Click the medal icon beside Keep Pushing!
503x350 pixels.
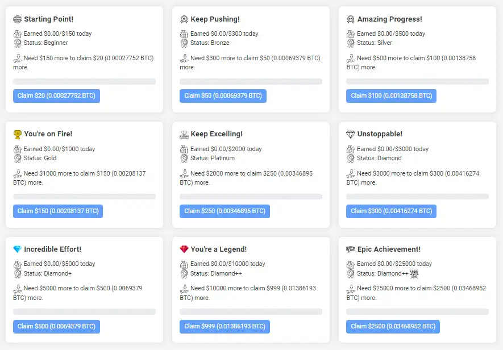[184, 19]
